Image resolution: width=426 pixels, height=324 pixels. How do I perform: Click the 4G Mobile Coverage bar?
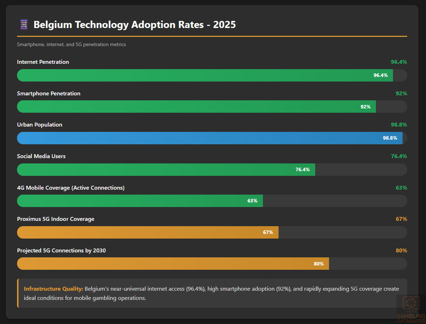[140, 201]
